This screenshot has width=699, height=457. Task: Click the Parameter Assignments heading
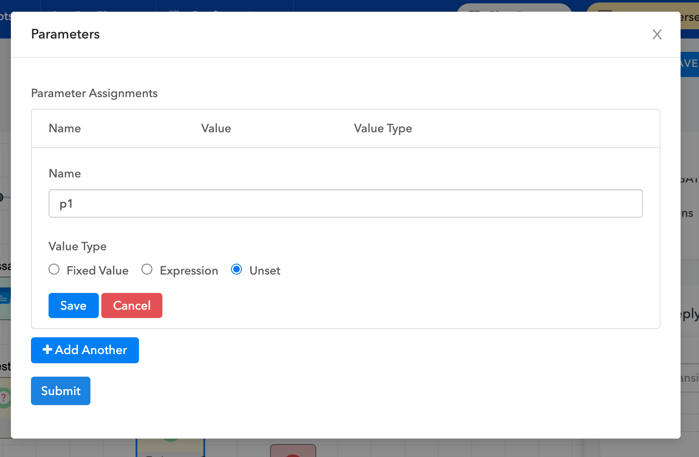click(x=94, y=93)
